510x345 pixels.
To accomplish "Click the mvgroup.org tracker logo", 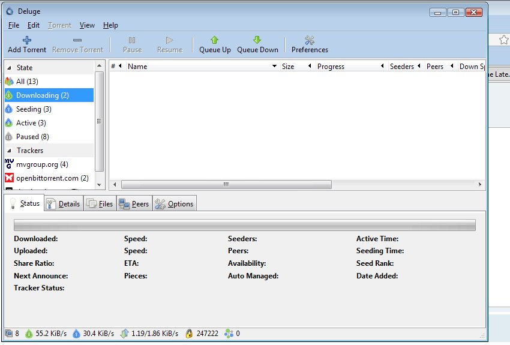I will click(9, 164).
